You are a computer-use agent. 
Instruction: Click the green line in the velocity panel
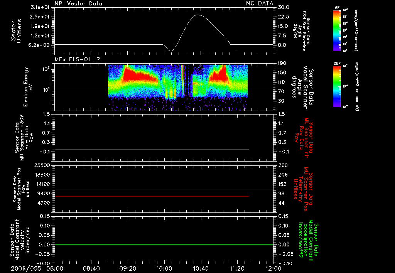[164, 244]
